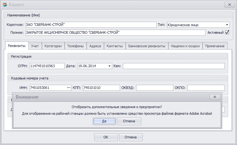Image resolution: width=237 pixels, height=145 pixels.
Task: Switch to the Учет tab
Action: pyautogui.click(x=35, y=46)
